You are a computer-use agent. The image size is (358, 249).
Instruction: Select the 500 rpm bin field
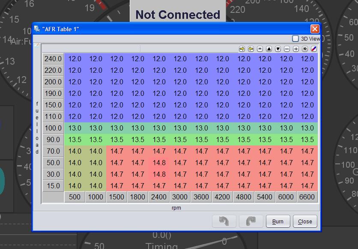click(x=75, y=197)
